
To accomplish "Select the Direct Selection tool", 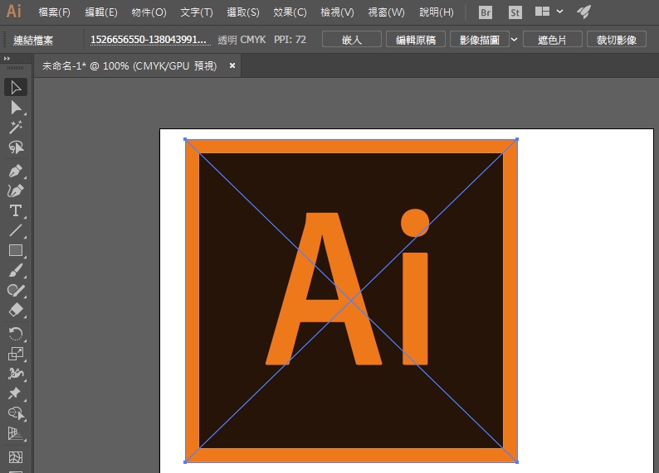I will (x=16, y=108).
